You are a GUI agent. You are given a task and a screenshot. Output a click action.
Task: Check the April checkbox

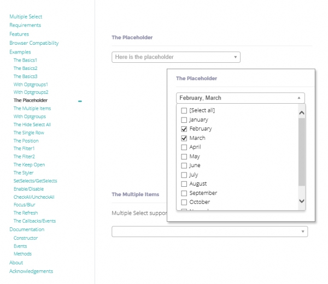184,147
